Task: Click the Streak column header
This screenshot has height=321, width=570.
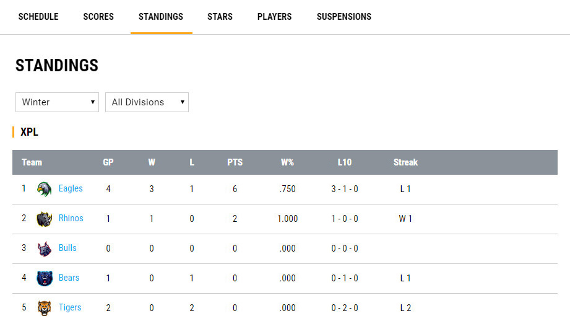Action: click(x=405, y=162)
